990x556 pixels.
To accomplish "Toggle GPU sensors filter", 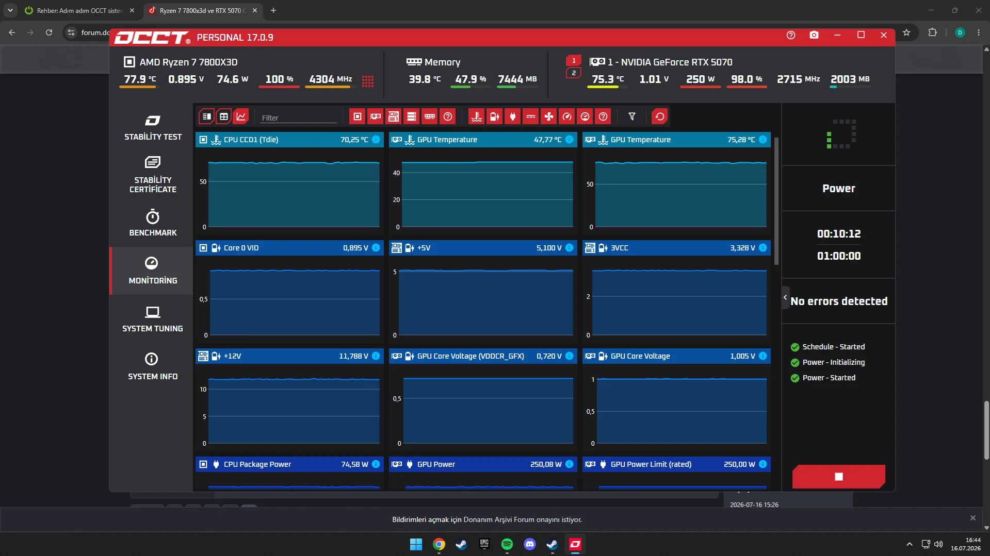I will click(x=376, y=116).
